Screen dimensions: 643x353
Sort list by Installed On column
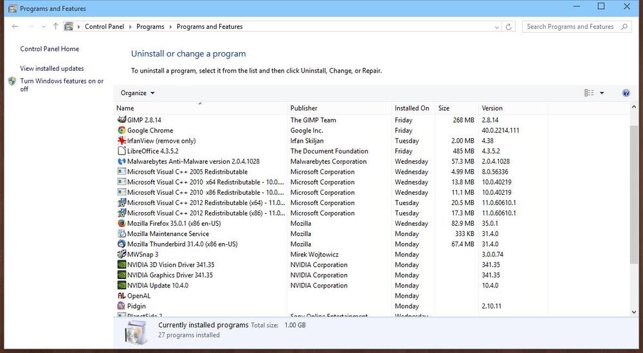point(413,108)
